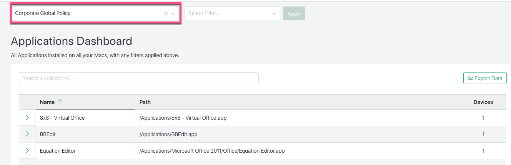Sort by the Devices column header
The width and height of the screenshot is (511, 165).
(483, 102)
